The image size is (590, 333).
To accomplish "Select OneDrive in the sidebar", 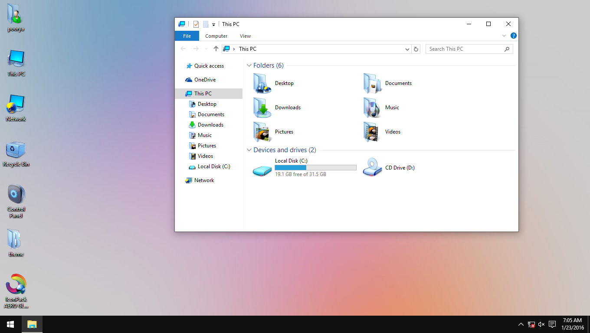I will pyautogui.click(x=204, y=79).
